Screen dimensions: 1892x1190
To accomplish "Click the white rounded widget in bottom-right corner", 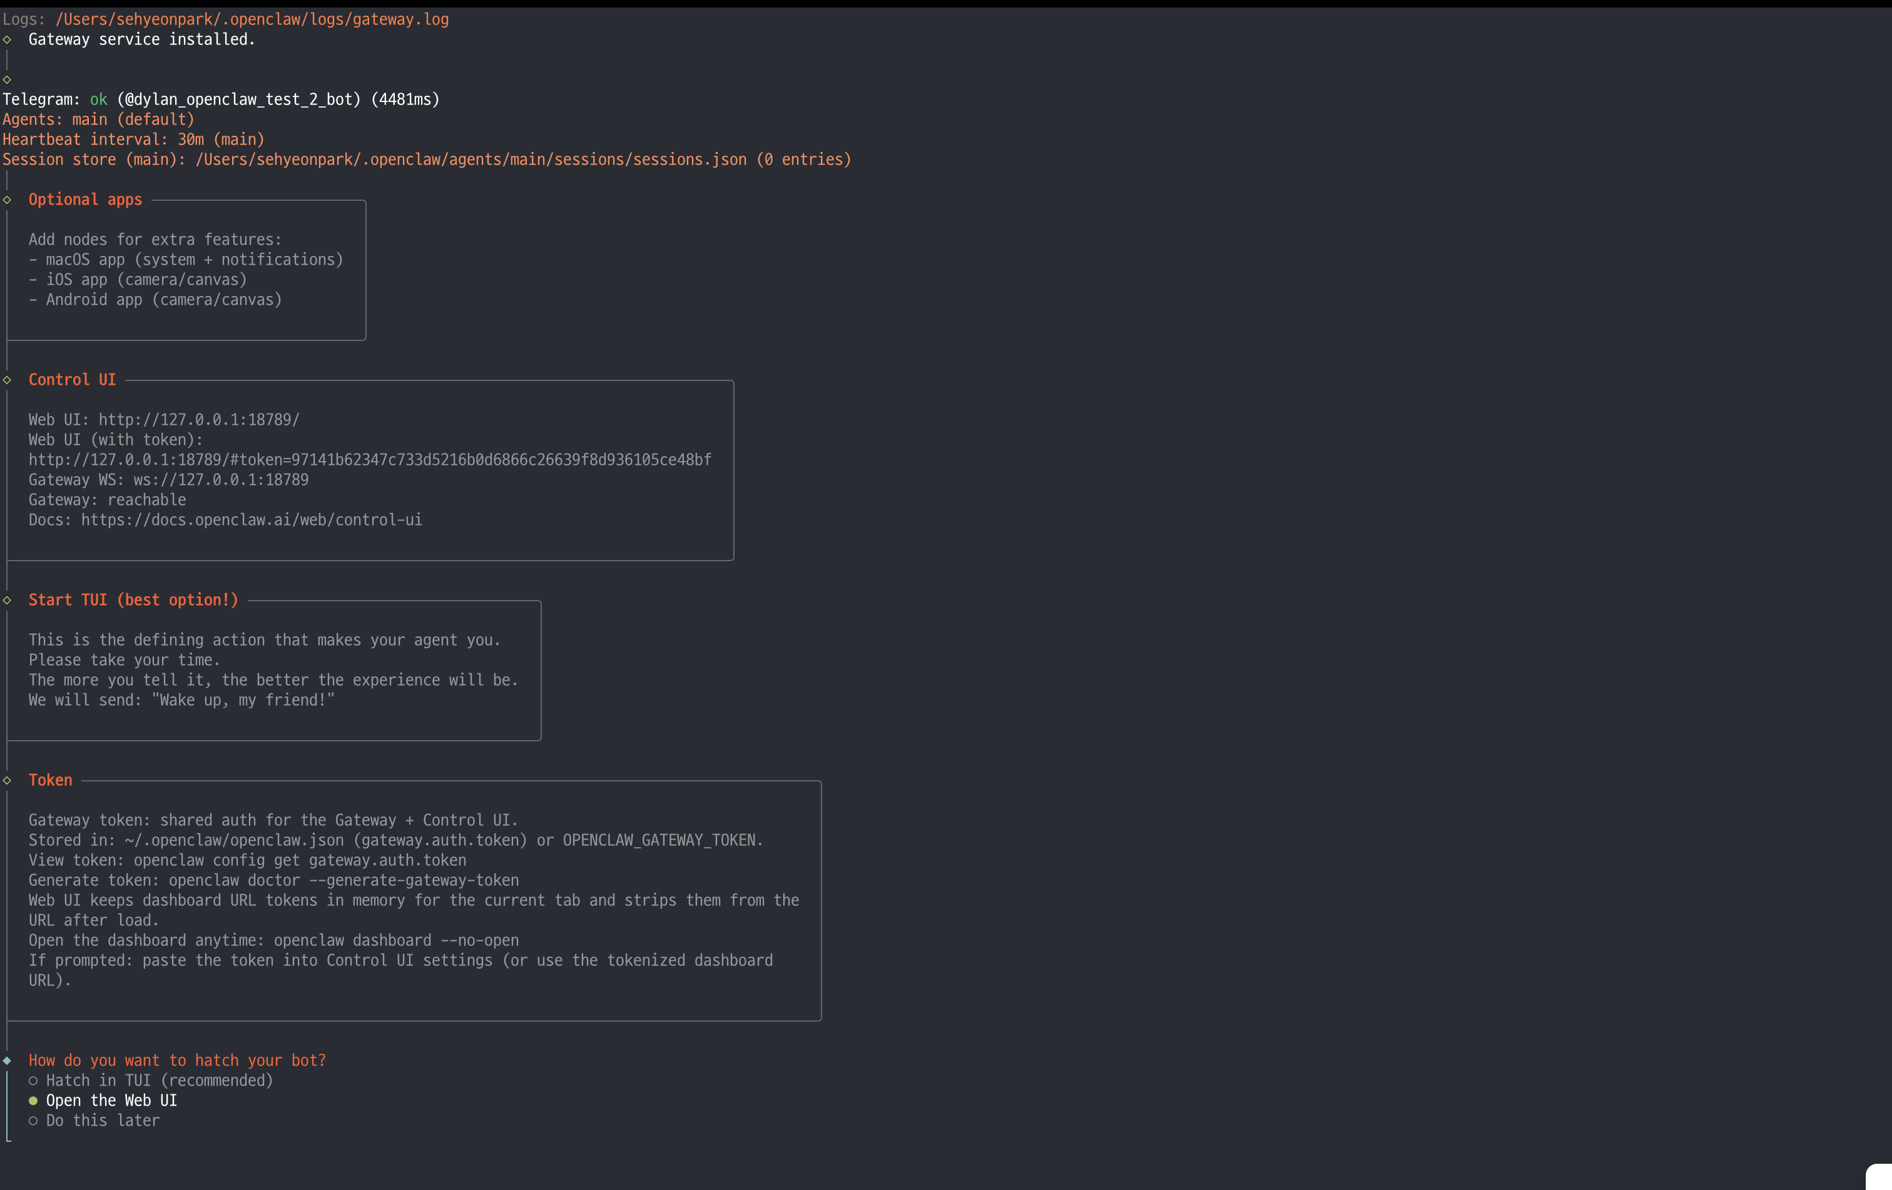I will coord(1879,1177).
